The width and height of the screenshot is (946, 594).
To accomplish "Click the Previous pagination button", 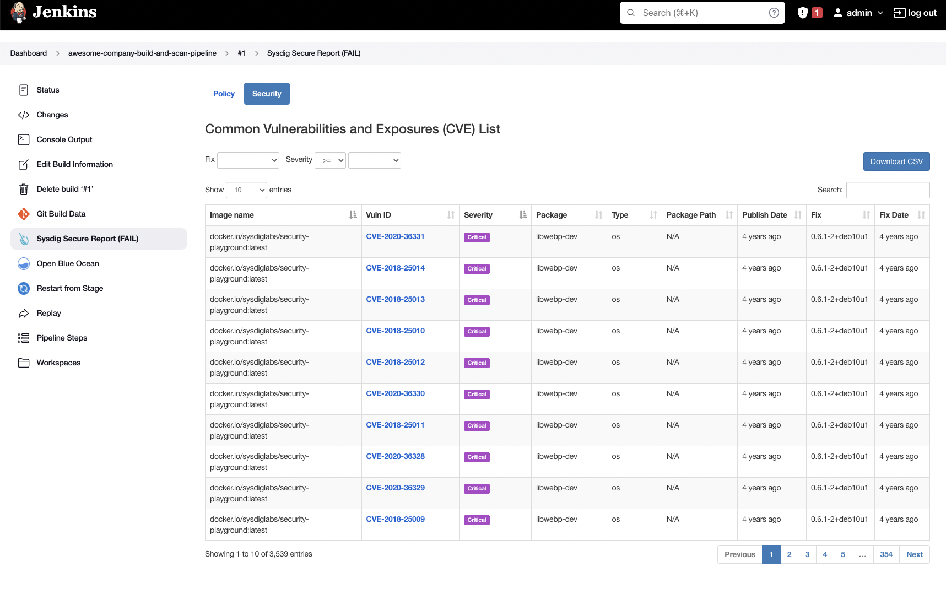I will (740, 554).
